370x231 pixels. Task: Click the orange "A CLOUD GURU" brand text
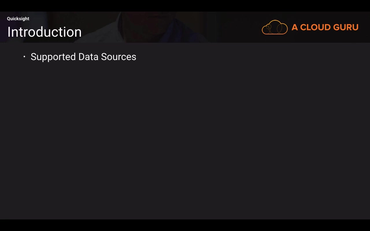coord(325,27)
